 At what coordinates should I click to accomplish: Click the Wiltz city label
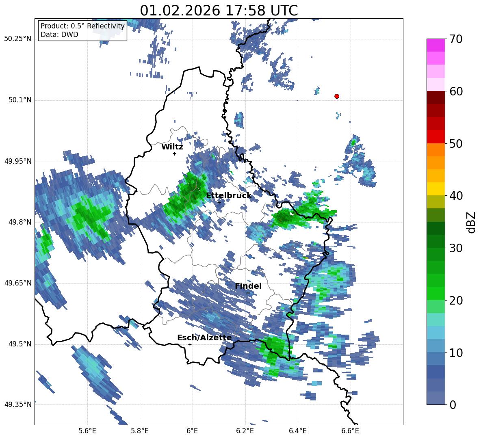coord(172,147)
